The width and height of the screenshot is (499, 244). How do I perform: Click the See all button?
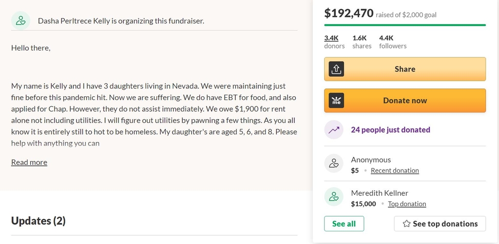[344, 224]
